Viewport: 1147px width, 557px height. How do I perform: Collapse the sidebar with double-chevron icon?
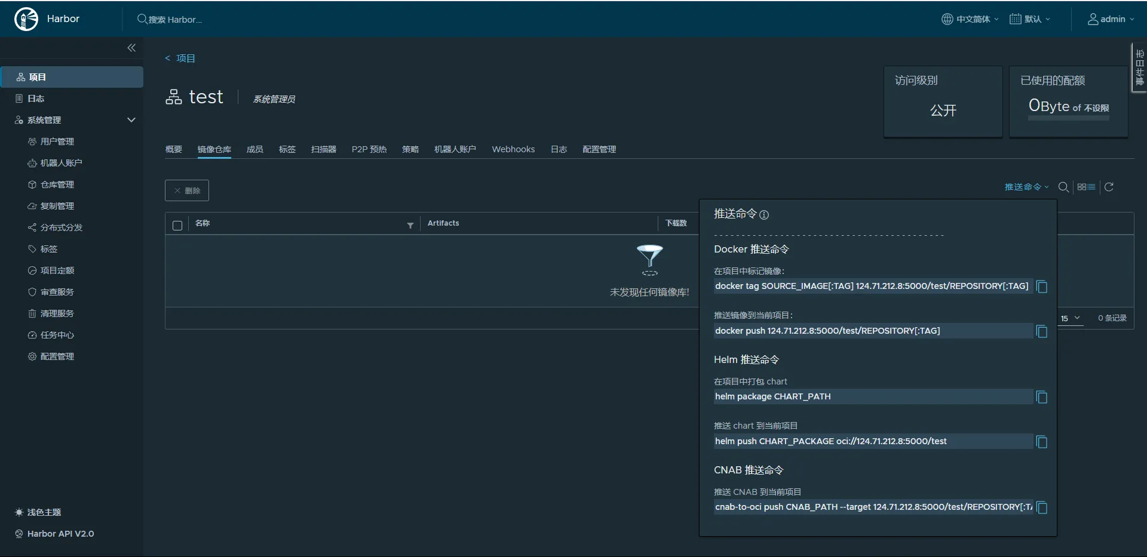pyautogui.click(x=131, y=48)
